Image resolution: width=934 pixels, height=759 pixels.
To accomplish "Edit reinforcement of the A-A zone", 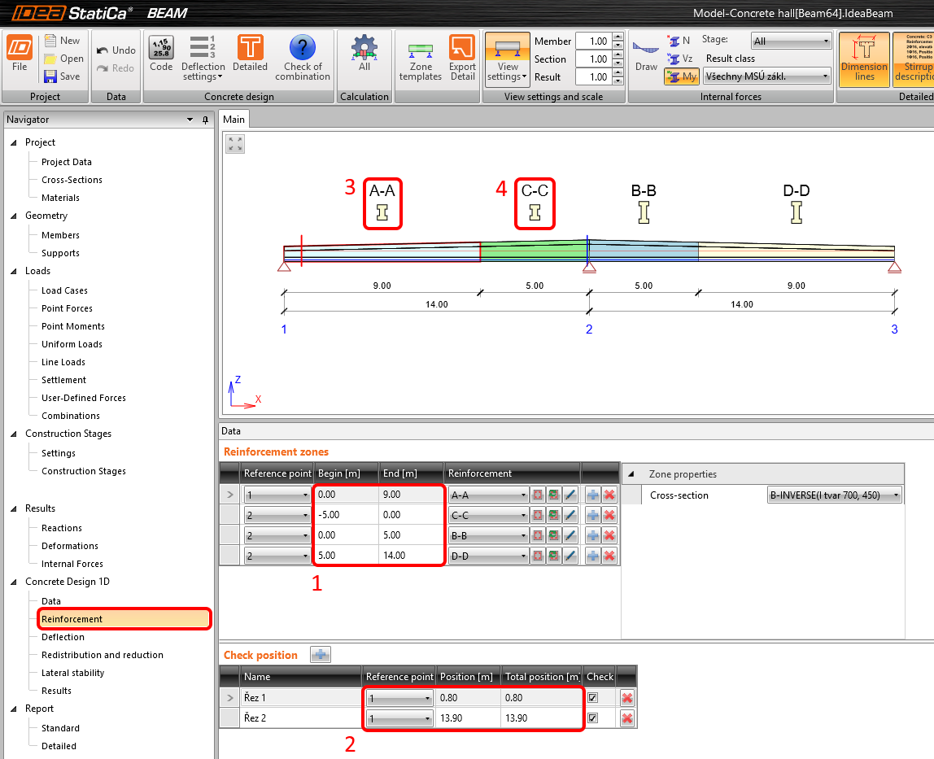I will pyautogui.click(x=570, y=495).
